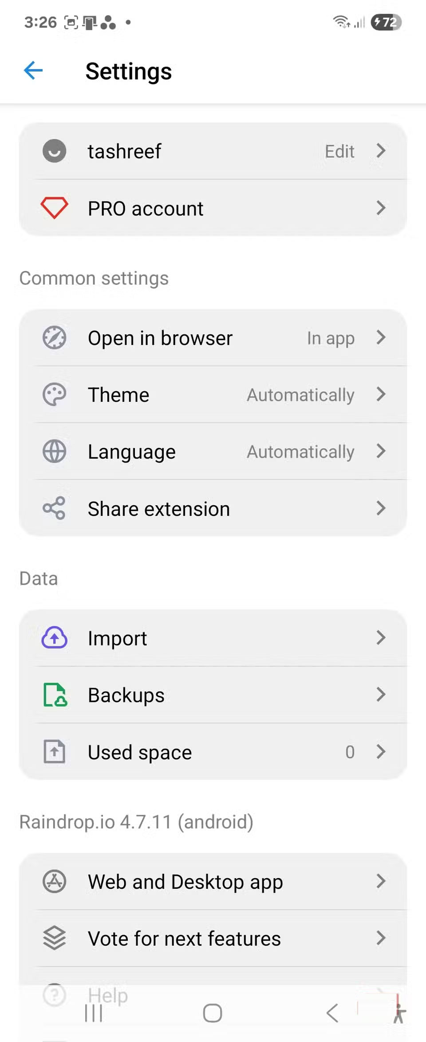Change the Language Automatically setting

pyautogui.click(x=300, y=452)
